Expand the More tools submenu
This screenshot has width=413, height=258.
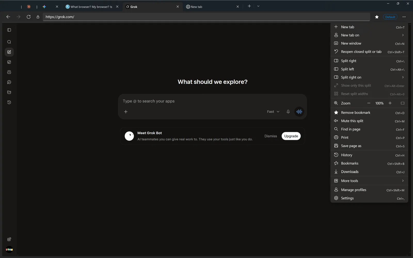369,181
